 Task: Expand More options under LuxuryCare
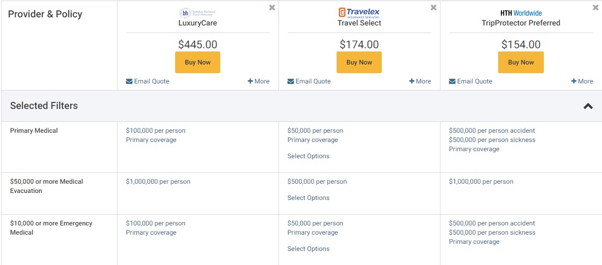click(x=258, y=81)
